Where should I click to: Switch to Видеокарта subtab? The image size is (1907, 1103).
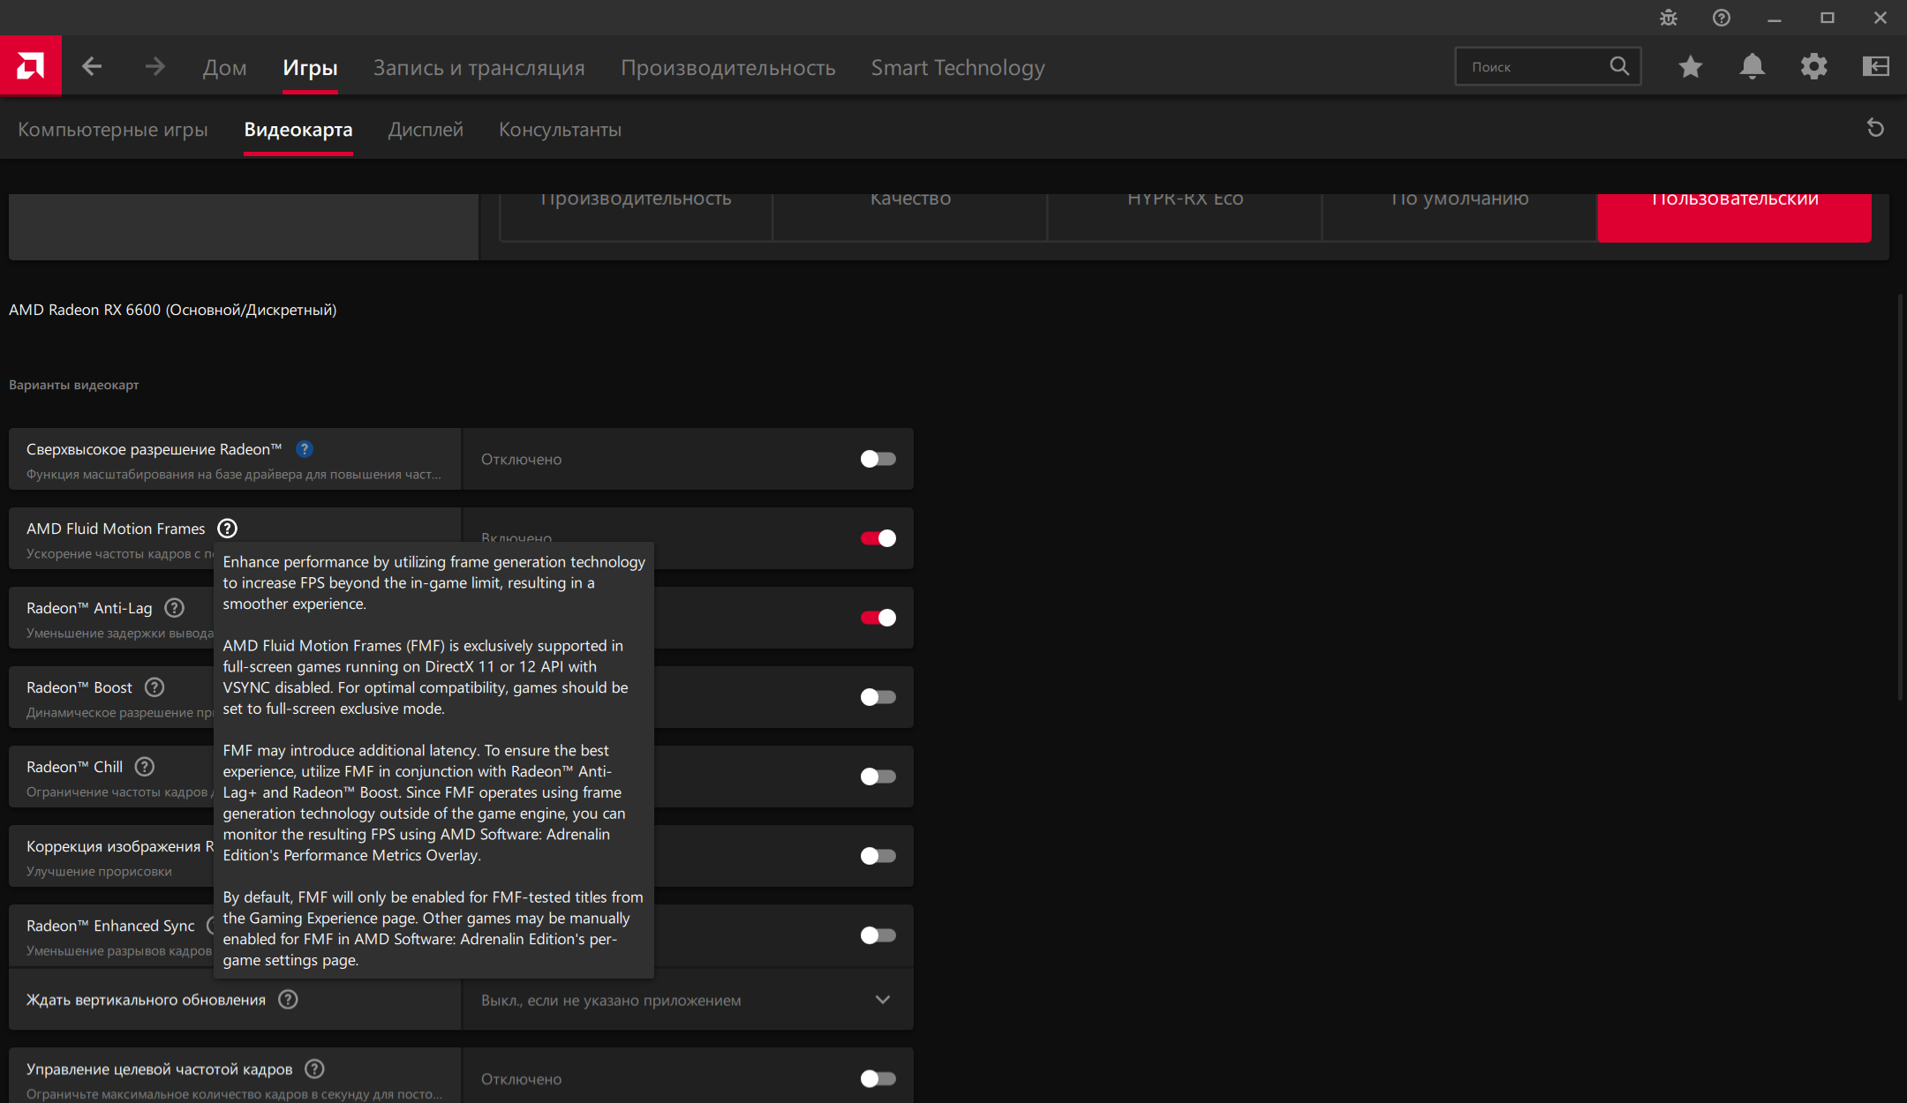pos(298,130)
